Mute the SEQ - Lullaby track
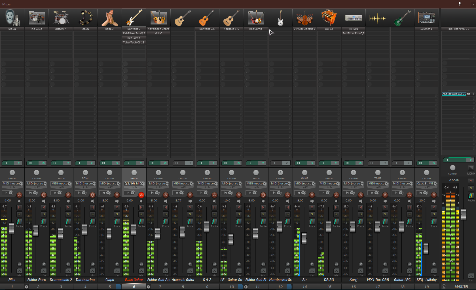476x290 pixels. click(x=434, y=207)
